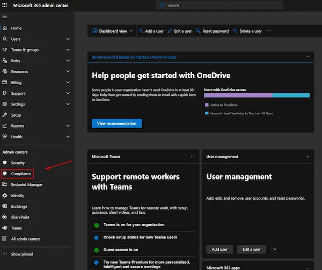Screen dimensions: 322x270
Task: Click the blue inactive OneDrive bar segment
Action: click(x=291, y=95)
